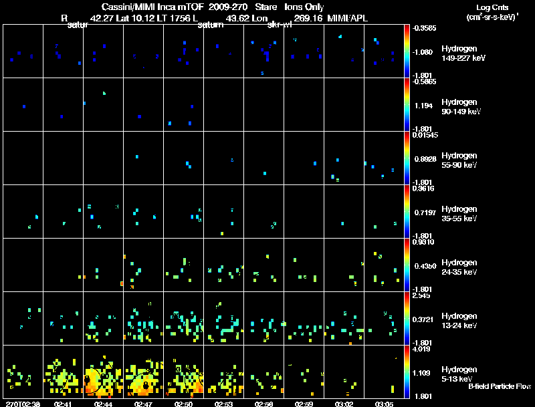Click the Hydrogen 149-227 keV row label

(x=463, y=53)
